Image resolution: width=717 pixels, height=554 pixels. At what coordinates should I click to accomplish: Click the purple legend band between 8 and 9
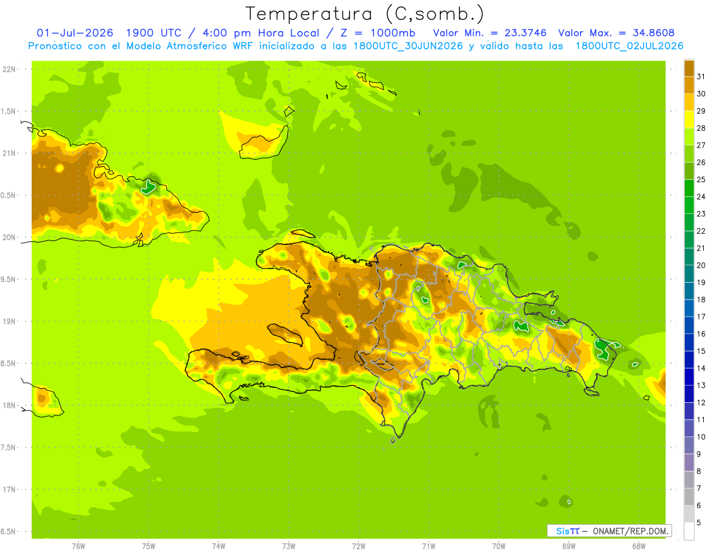(689, 463)
